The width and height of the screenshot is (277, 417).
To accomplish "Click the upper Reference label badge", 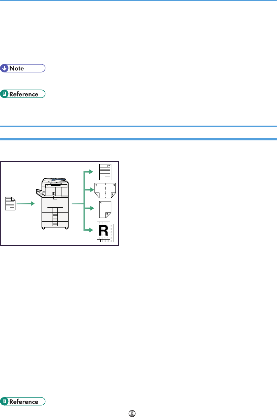I will point(23,94).
